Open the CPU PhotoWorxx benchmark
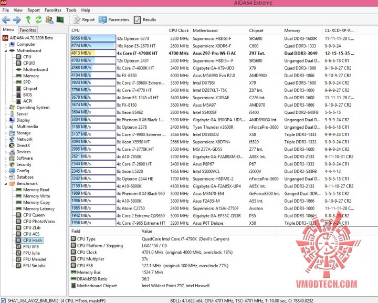This screenshot has height=303, width=378. [36, 221]
